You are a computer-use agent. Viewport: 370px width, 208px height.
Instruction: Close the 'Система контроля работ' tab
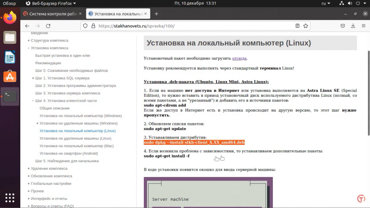pos(80,14)
